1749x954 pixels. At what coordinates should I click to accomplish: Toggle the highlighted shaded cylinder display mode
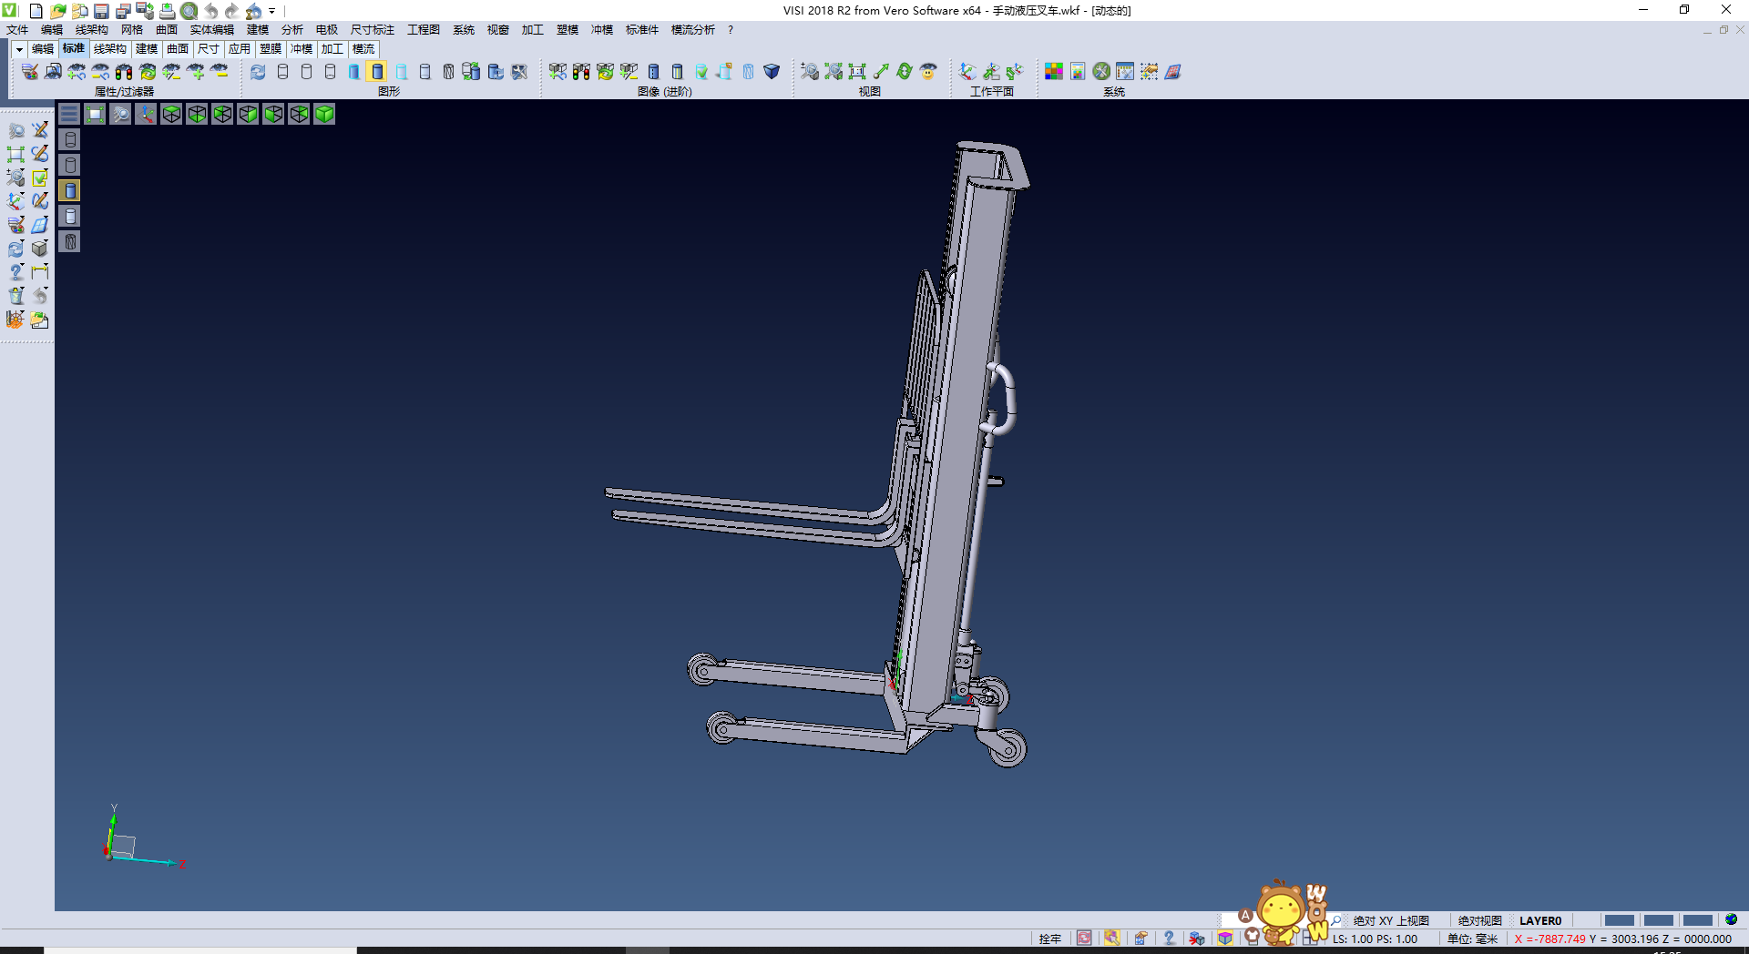377,71
